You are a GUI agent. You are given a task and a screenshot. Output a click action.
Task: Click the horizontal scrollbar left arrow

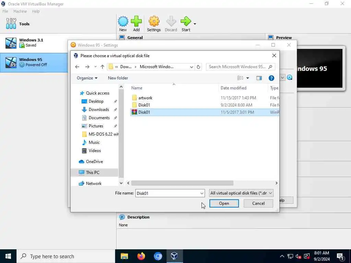coord(128,183)
